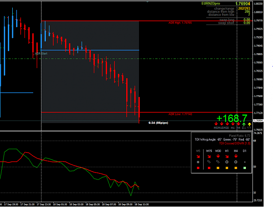Click the M5 diagonal red arrow in the TDI panel

point(198,156)
